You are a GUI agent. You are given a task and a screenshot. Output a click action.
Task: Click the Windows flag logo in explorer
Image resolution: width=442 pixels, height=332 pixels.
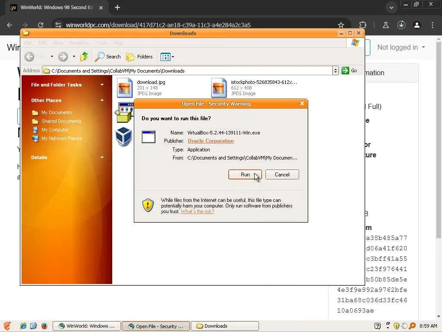pyautogui.click(x=355, y=43)
